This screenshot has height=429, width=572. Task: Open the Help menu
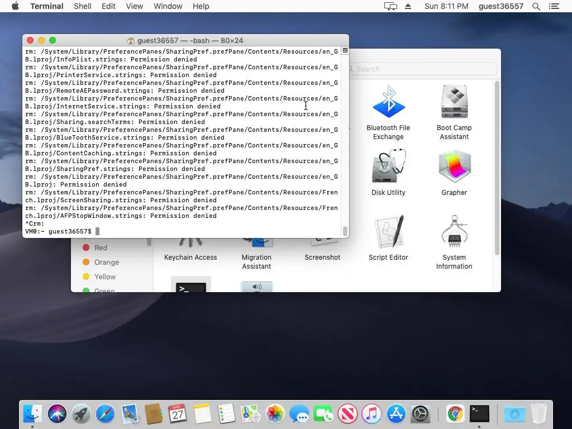[x=201, y=6]
